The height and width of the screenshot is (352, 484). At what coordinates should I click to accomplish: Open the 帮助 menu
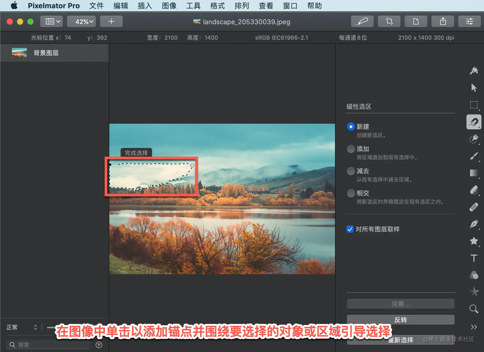click(x=314, y=6)
